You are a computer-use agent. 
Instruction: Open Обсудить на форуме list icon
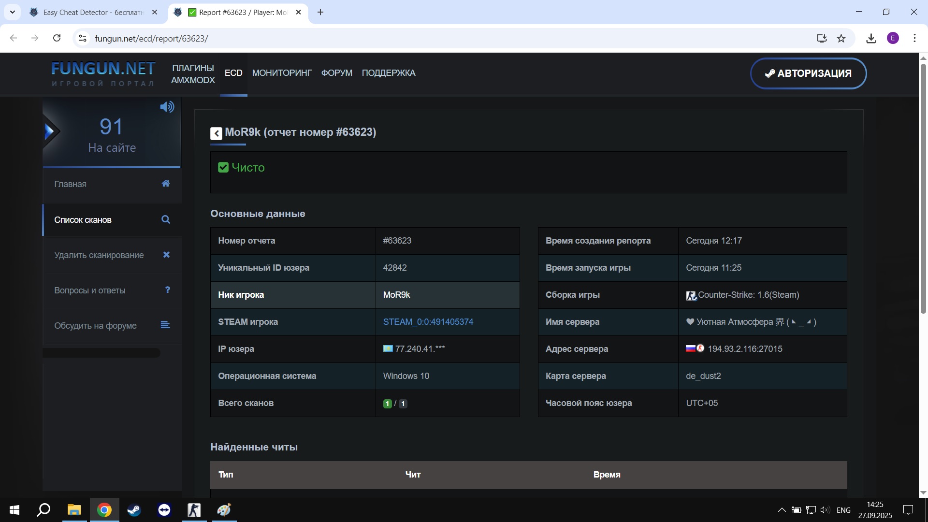[165, 325]
